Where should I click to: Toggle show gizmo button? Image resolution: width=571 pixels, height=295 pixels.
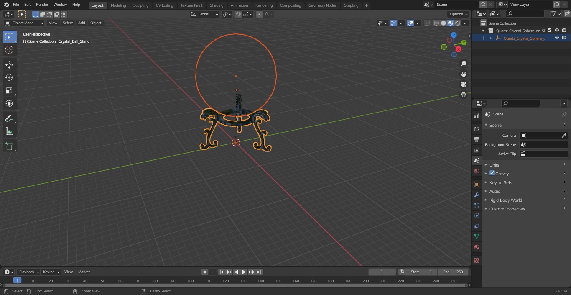click(393, 23)
